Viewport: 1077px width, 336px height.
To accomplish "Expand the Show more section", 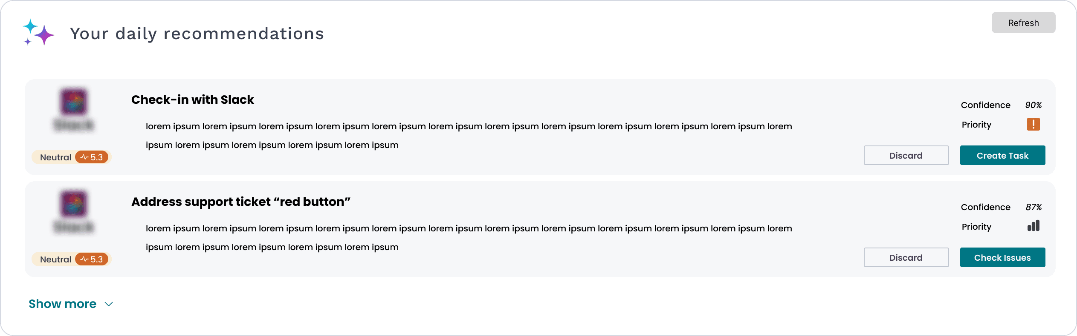I will (x=62, y=303).
